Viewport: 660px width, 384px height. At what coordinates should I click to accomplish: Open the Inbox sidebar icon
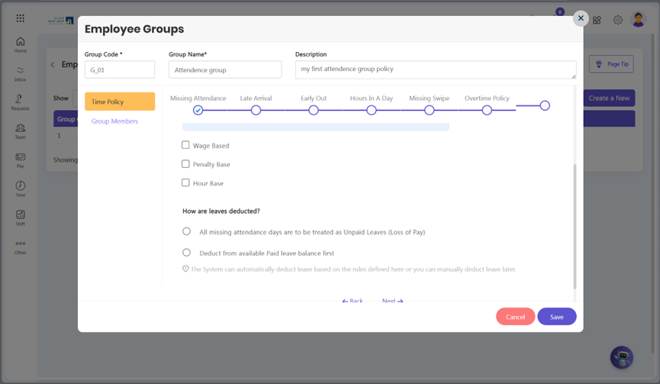20,70
